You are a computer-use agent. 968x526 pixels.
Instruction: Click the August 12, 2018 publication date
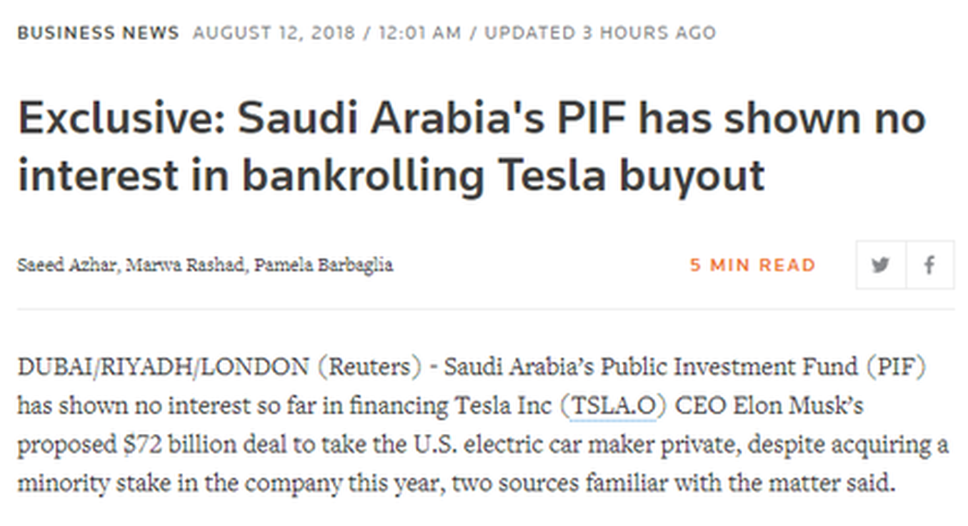tap(274, 33)
